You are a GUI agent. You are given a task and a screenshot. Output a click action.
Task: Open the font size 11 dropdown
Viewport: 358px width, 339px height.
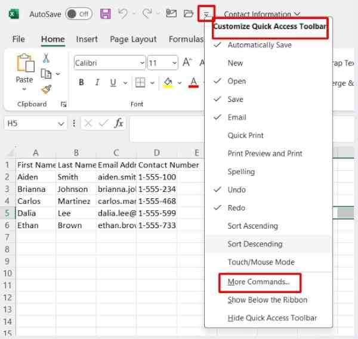click(174, 63)
